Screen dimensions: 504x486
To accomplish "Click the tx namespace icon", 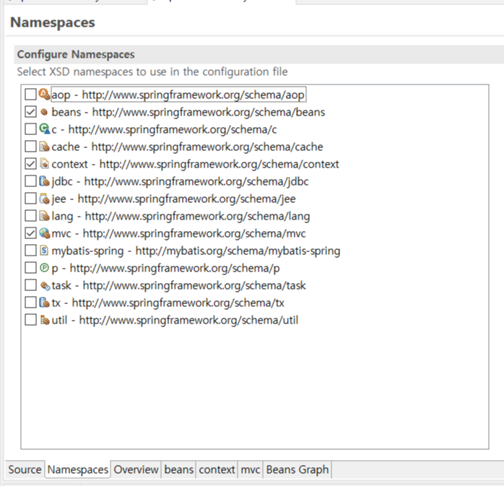I will click(x=44, y=303).
